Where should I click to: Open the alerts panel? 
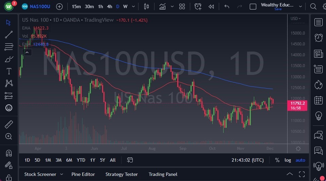pos(318,38)
